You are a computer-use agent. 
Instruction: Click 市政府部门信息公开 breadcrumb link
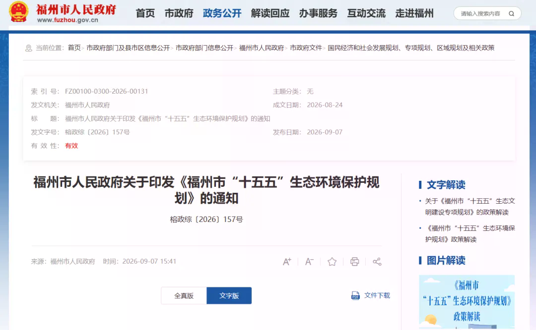204,48
